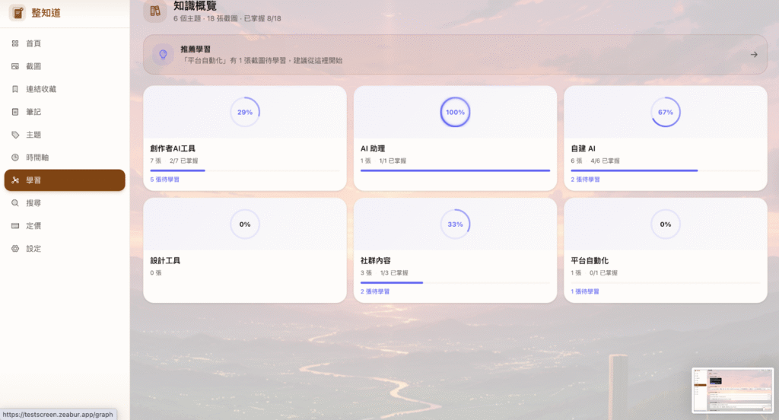Click the image icon beside 截圖
Viewport: 779px width, 420px height.
click(15, 66)
